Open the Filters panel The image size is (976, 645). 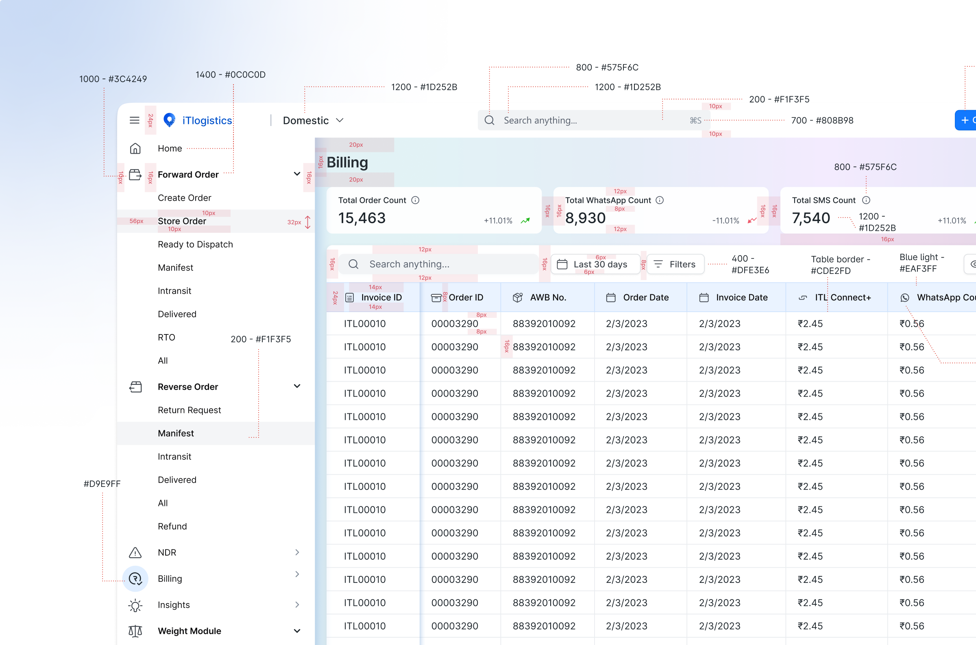coord(675,264)
